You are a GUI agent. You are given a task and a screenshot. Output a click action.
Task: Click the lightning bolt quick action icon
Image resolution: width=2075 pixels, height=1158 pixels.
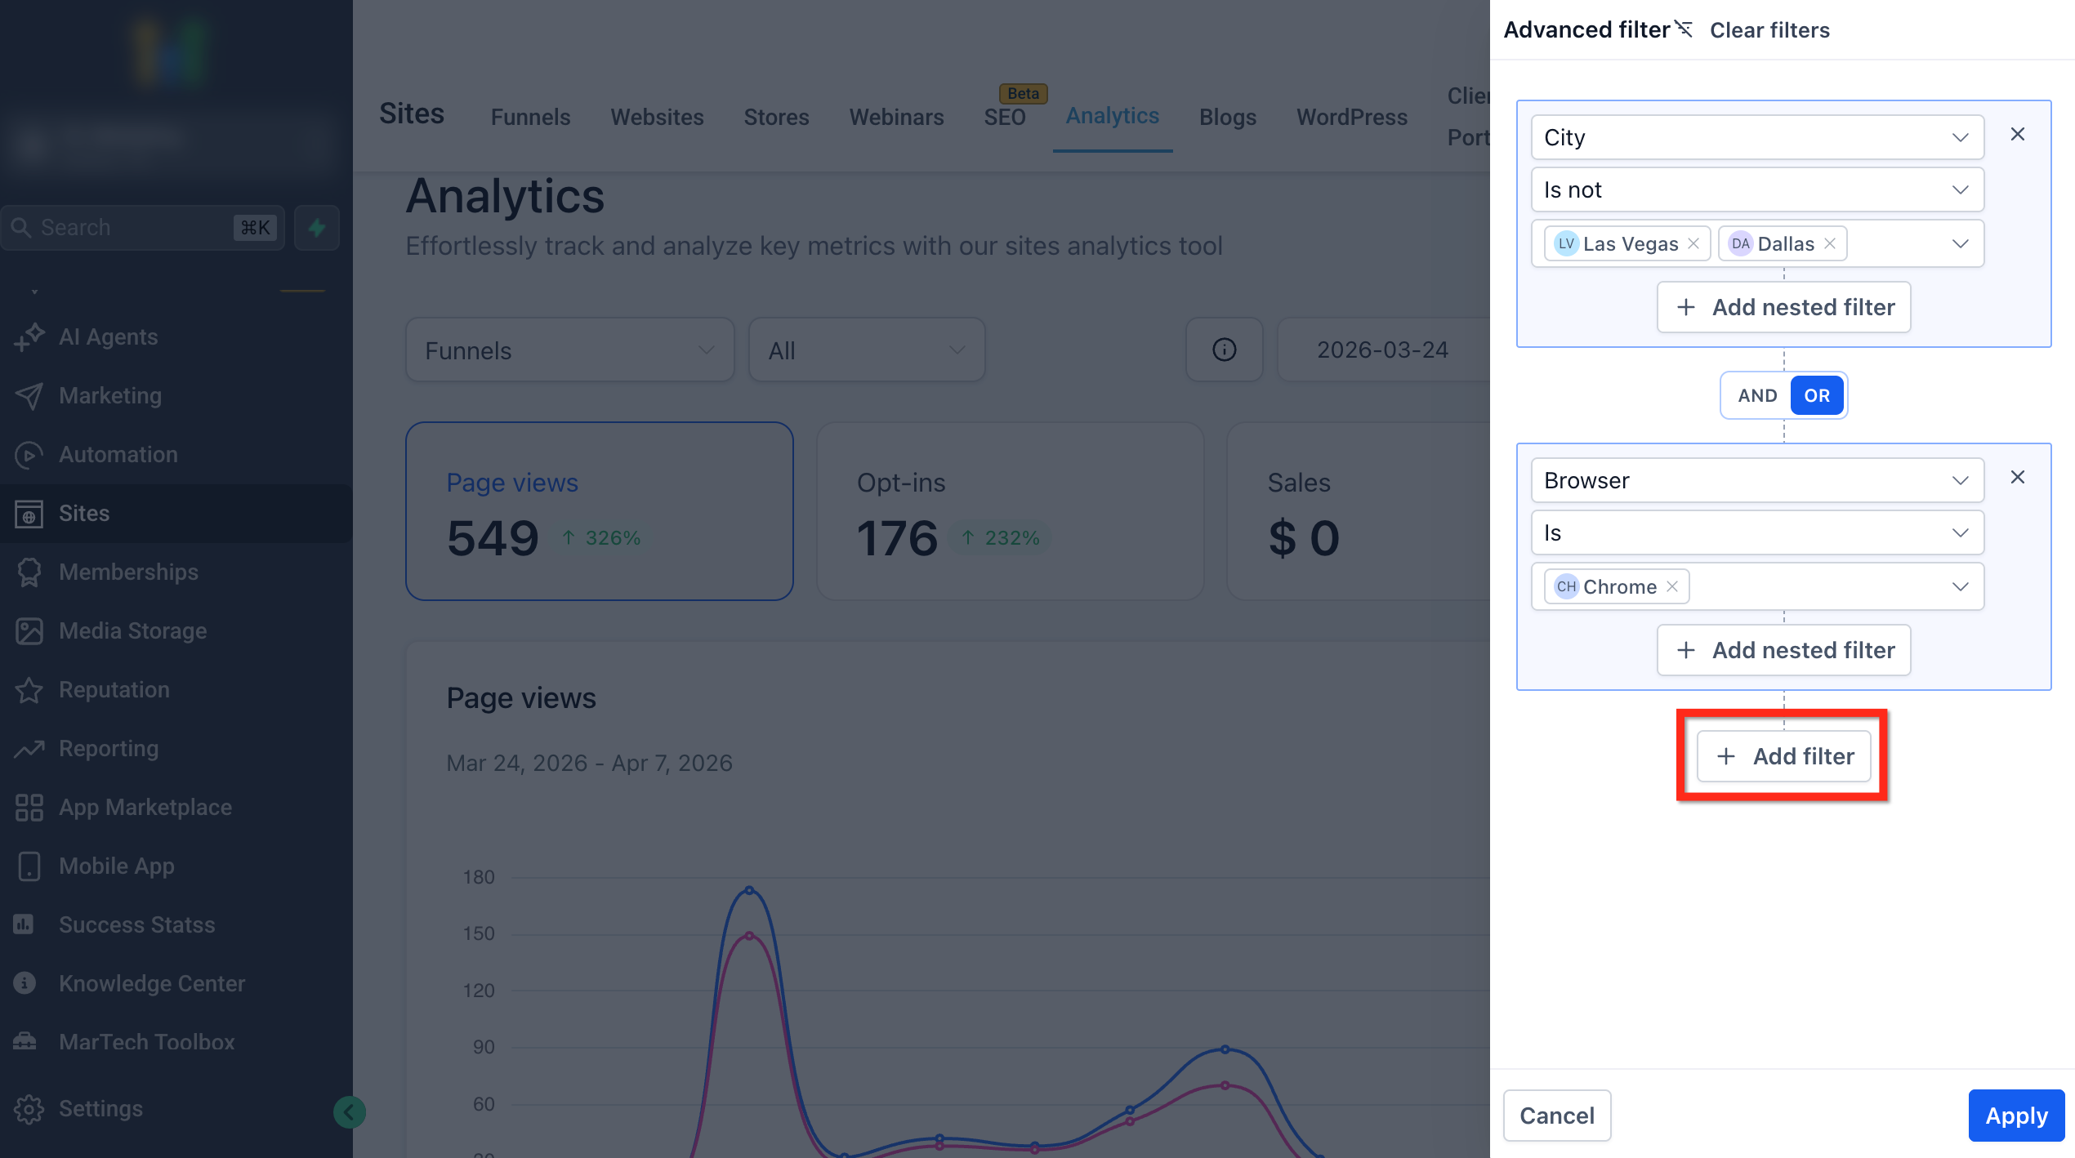317,228
